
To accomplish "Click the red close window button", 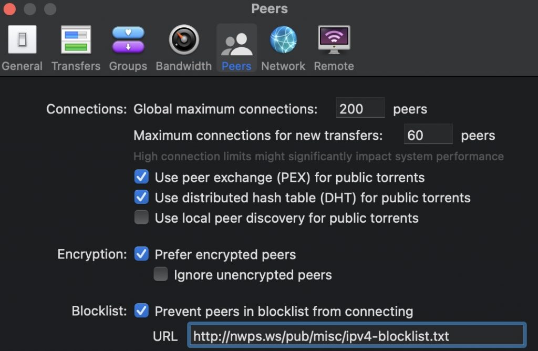I will pos(10,9).
